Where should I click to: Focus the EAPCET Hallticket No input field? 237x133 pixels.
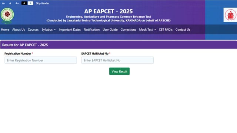click(117, 60)
